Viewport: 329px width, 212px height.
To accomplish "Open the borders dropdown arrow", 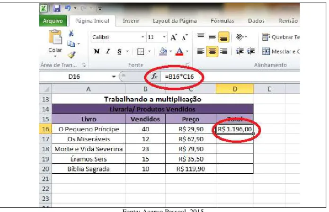I will (150, 51).
